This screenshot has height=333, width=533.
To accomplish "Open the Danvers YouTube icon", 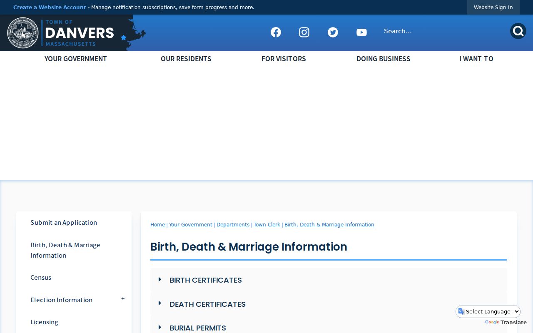I will point(361,32).
